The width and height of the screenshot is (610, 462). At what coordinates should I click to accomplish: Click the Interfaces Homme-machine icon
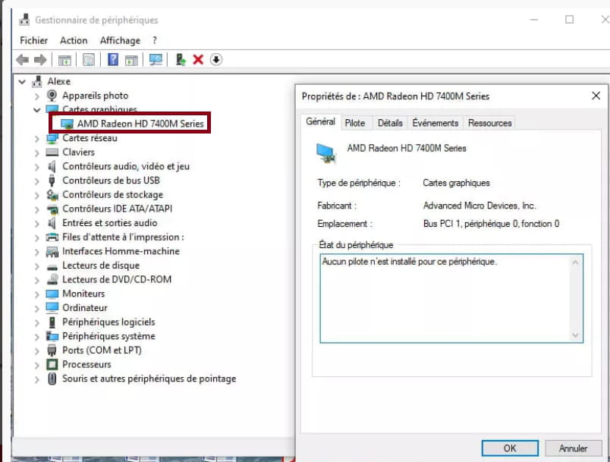click(x=52, y=251)
